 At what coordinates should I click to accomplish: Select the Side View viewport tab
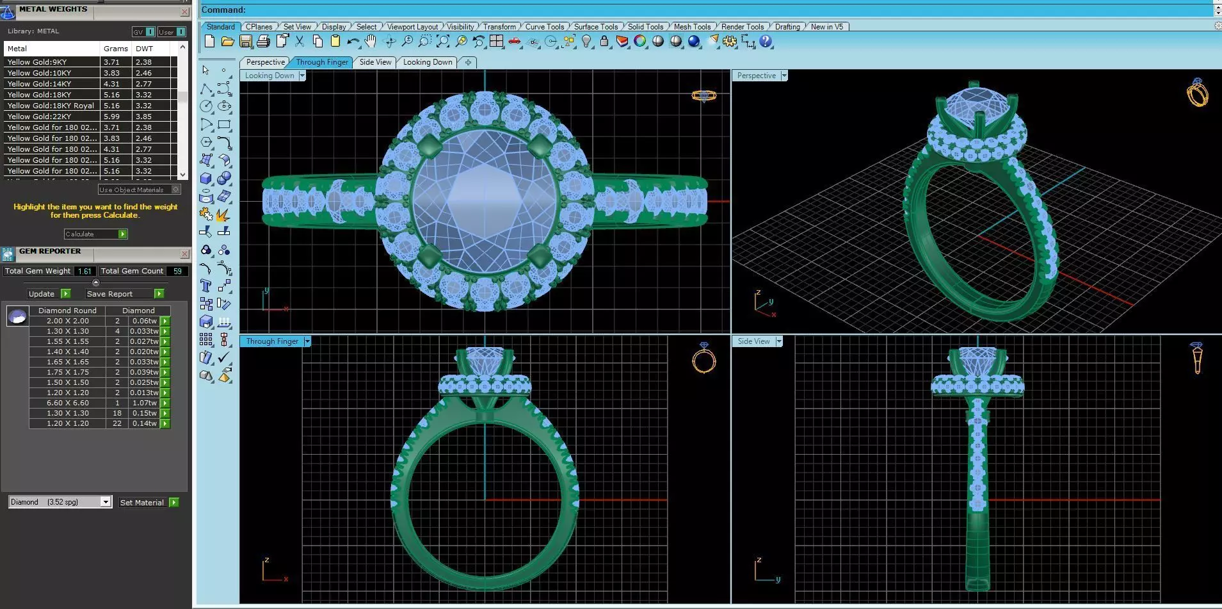[x=375, y=62]
